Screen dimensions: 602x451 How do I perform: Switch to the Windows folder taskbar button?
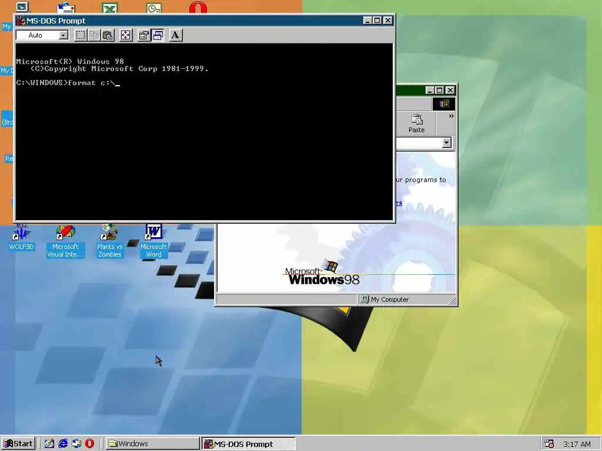pyautogui.click(x=152, y=444)
